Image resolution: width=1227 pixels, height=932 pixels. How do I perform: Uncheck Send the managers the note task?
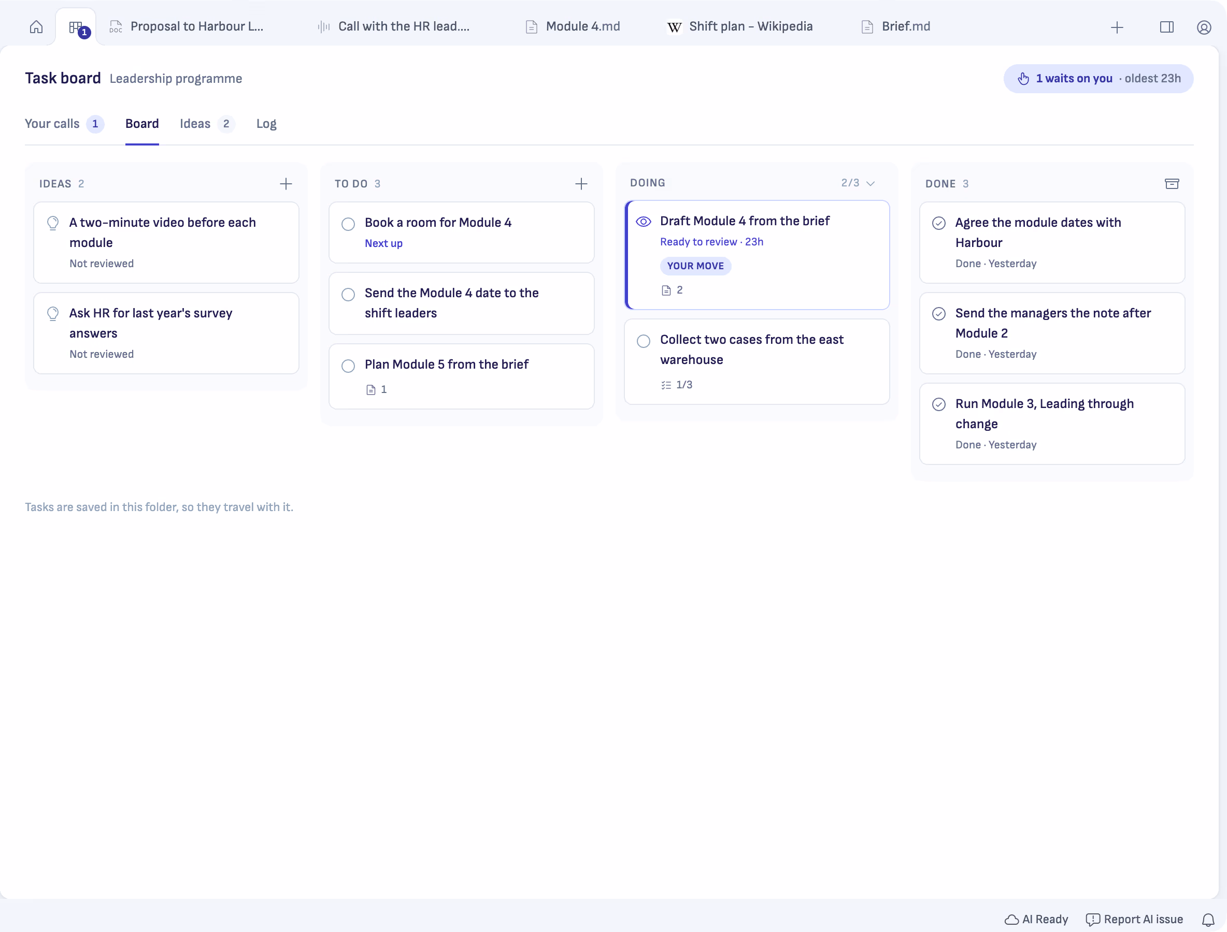938,314
